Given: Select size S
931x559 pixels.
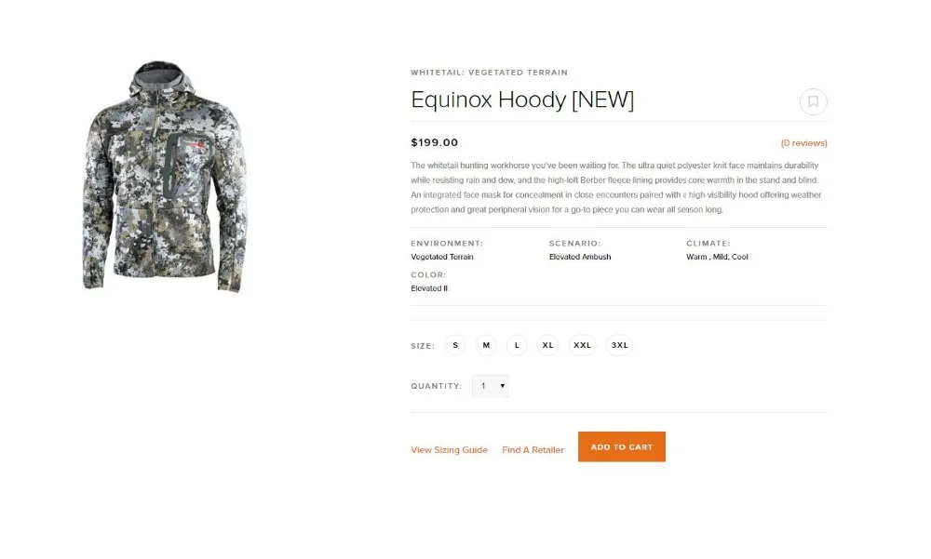Looking at the screenshot, I should tap(455, 345).
